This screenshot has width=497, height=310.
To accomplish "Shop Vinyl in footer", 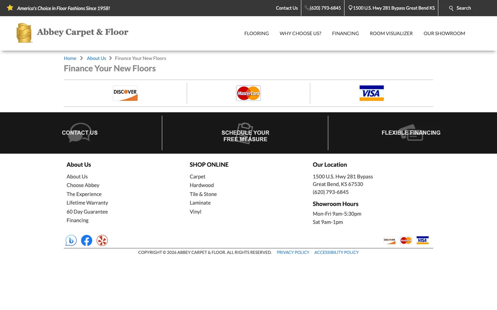I will [x=195, y=212].
